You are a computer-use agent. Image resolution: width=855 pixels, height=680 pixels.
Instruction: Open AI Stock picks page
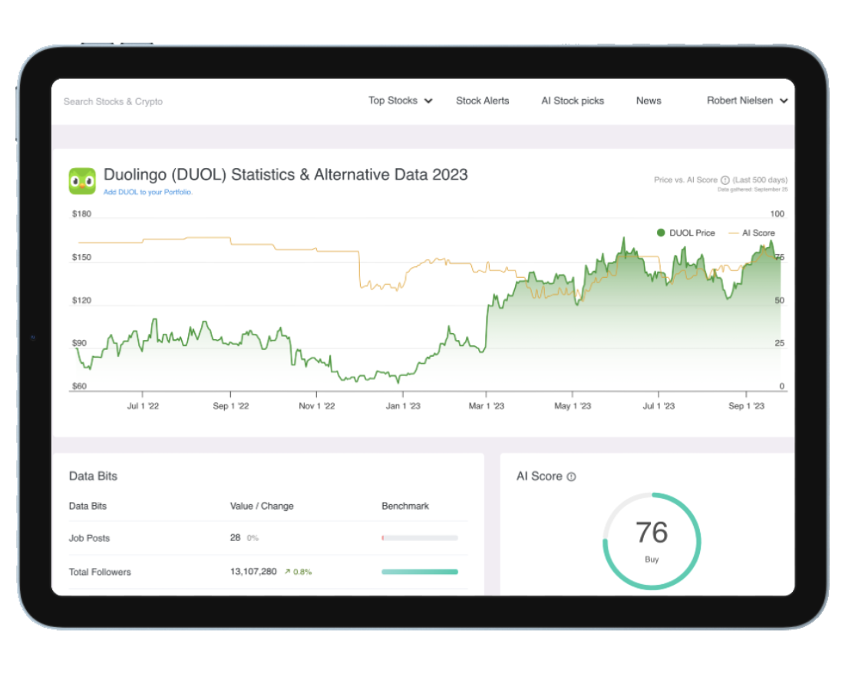point(573,101)
